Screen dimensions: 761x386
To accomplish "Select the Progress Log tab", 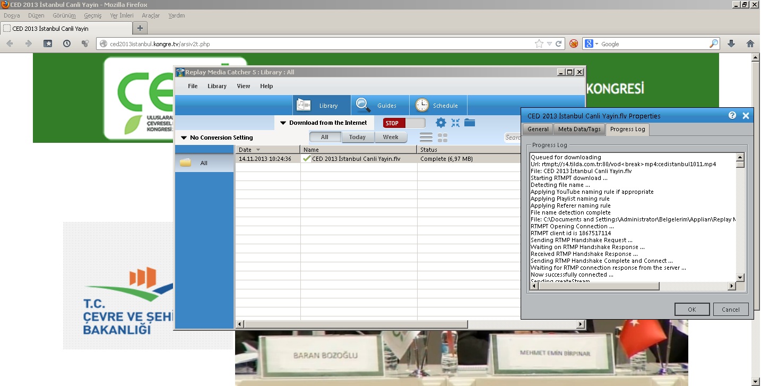I will click(x=627, y=129).
